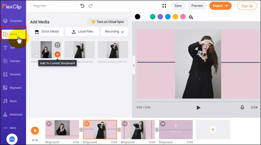The height and width of the screenshot is (145, 261).
Task: Open the chat support bubble
Action: [x=12, y=139]
